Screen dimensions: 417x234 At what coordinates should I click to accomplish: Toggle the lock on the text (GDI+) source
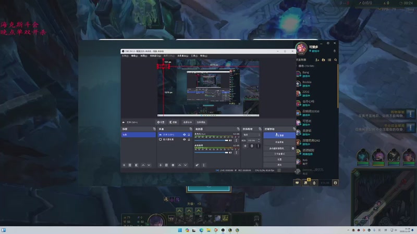189,135
